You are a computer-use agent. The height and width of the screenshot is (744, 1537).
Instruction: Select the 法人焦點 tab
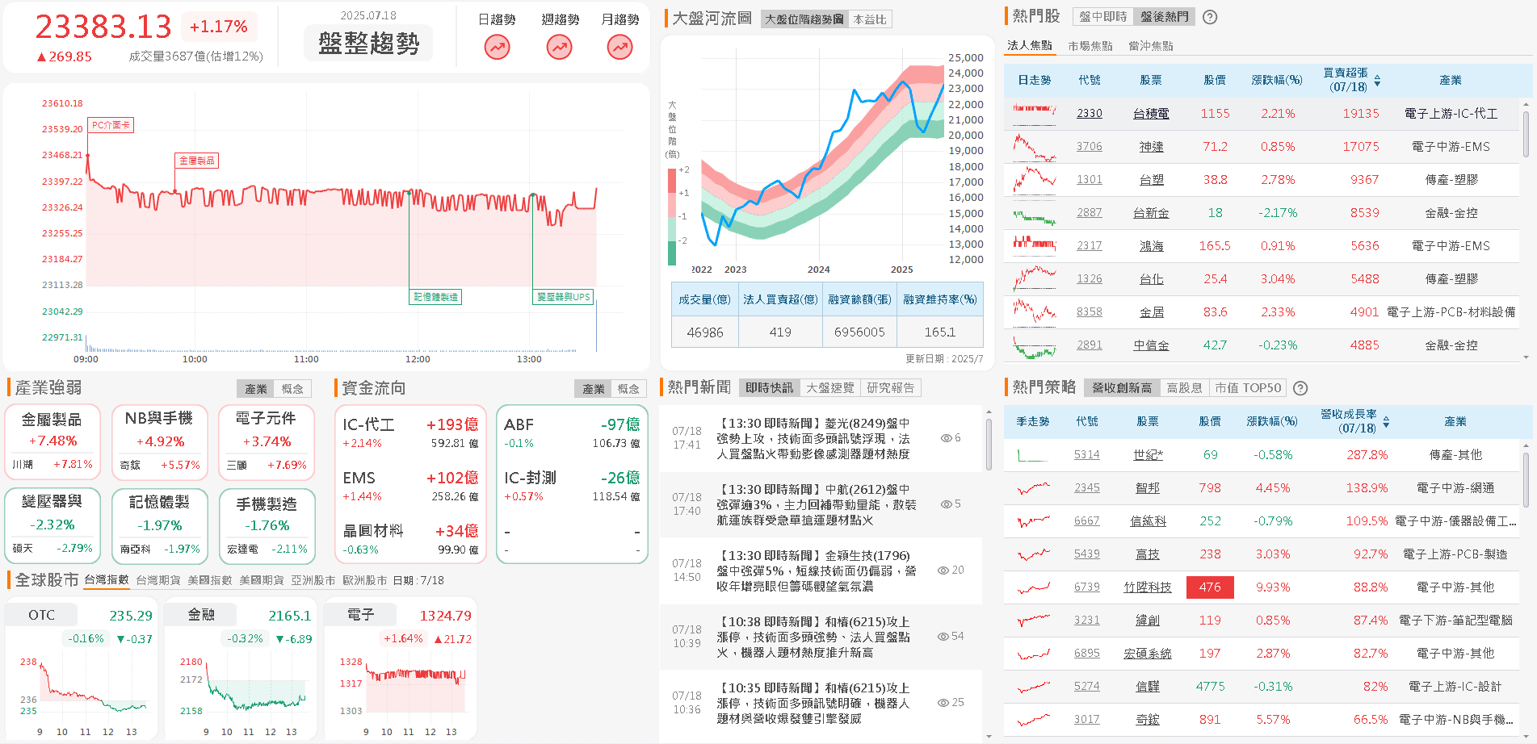point(1030,46)
